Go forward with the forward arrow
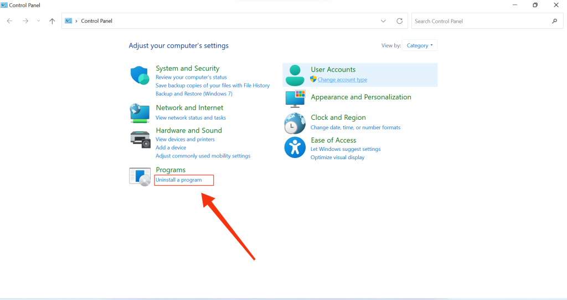567x300 pixels. pos(25,21)
